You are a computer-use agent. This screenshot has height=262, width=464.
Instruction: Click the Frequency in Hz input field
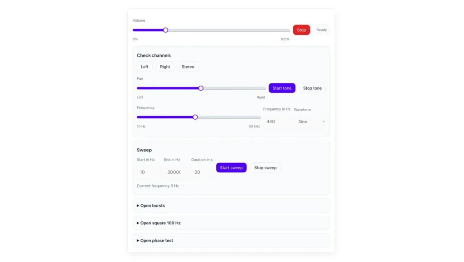click(x=276, y=121)
